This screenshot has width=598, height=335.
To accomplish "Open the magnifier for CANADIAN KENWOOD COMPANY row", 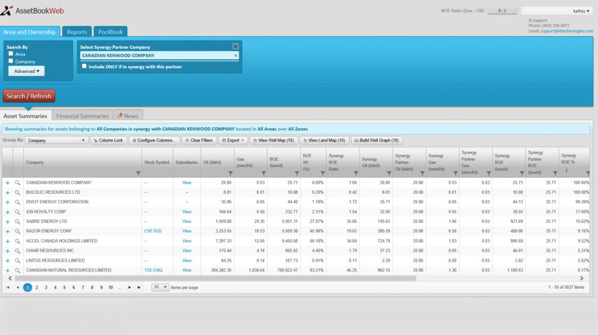I will [18, 183].
